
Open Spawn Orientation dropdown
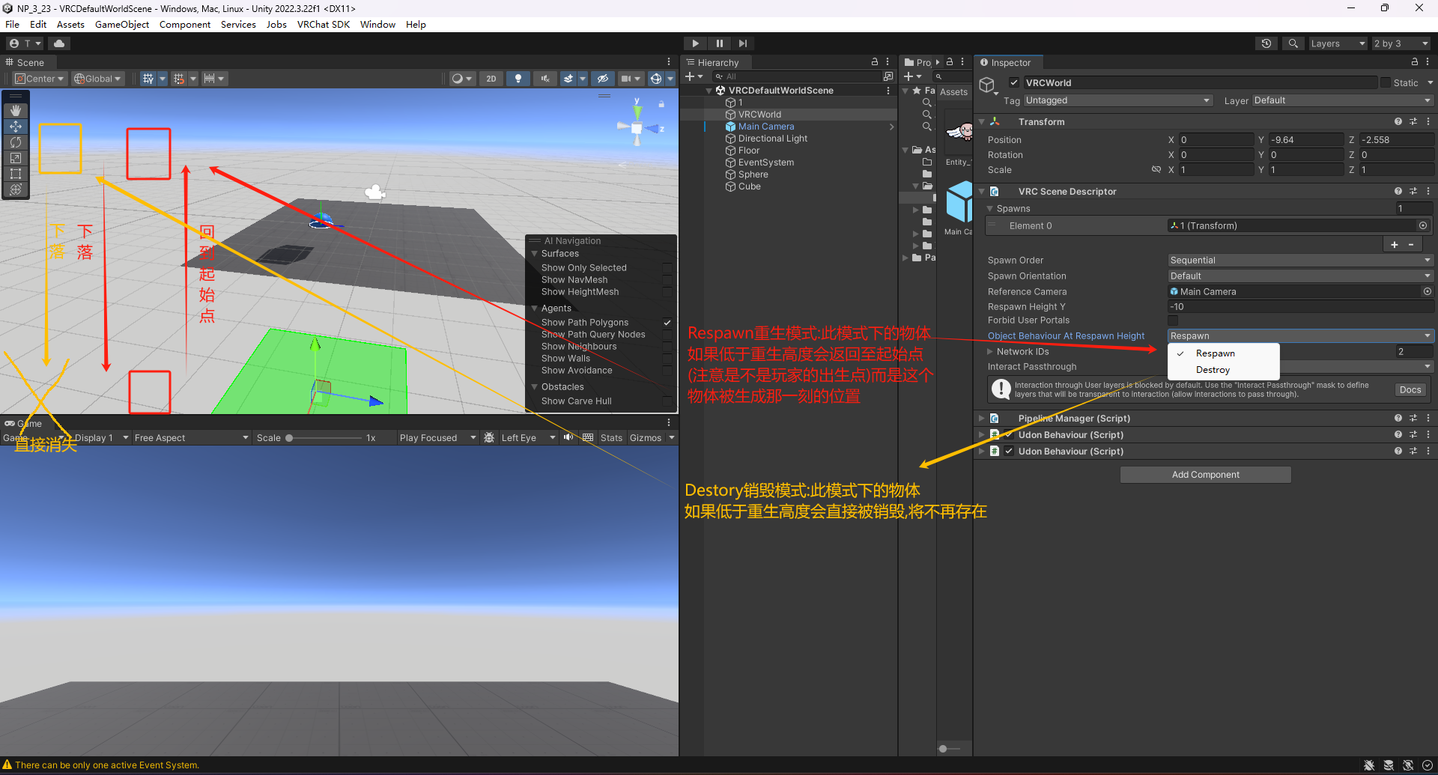pos(1301,276)
